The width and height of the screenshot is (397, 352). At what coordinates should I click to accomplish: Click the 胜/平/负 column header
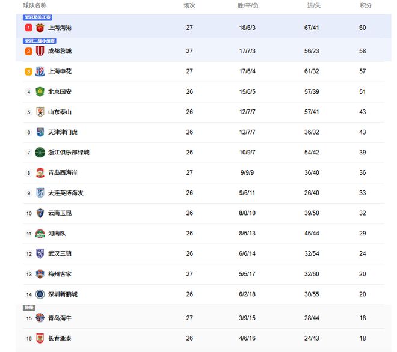point(248,5)
